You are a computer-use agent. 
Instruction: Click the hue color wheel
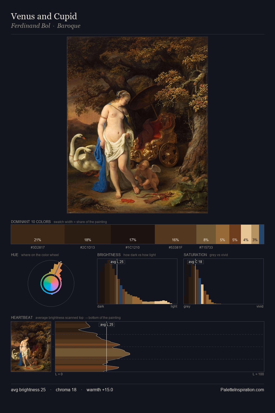(51, 283)
